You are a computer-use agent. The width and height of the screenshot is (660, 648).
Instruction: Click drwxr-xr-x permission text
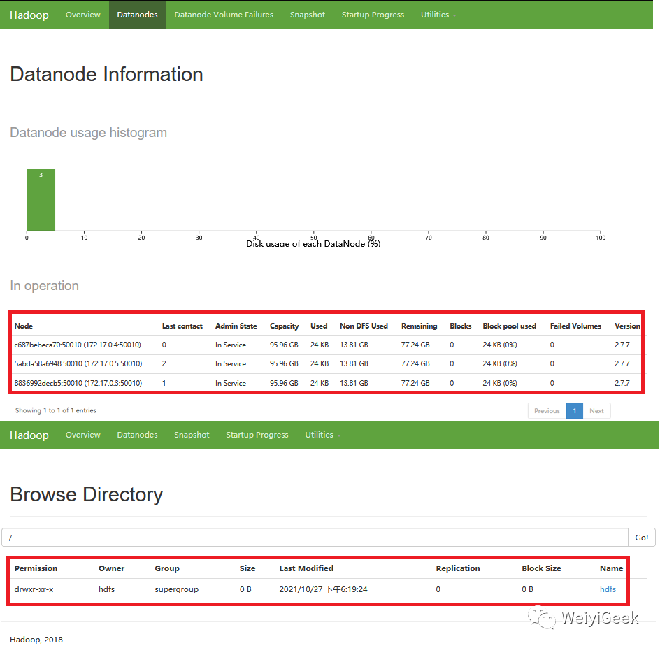coord(34,589)
